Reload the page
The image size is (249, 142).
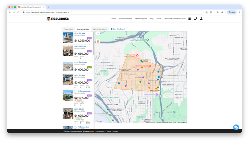tap(19, 12)
